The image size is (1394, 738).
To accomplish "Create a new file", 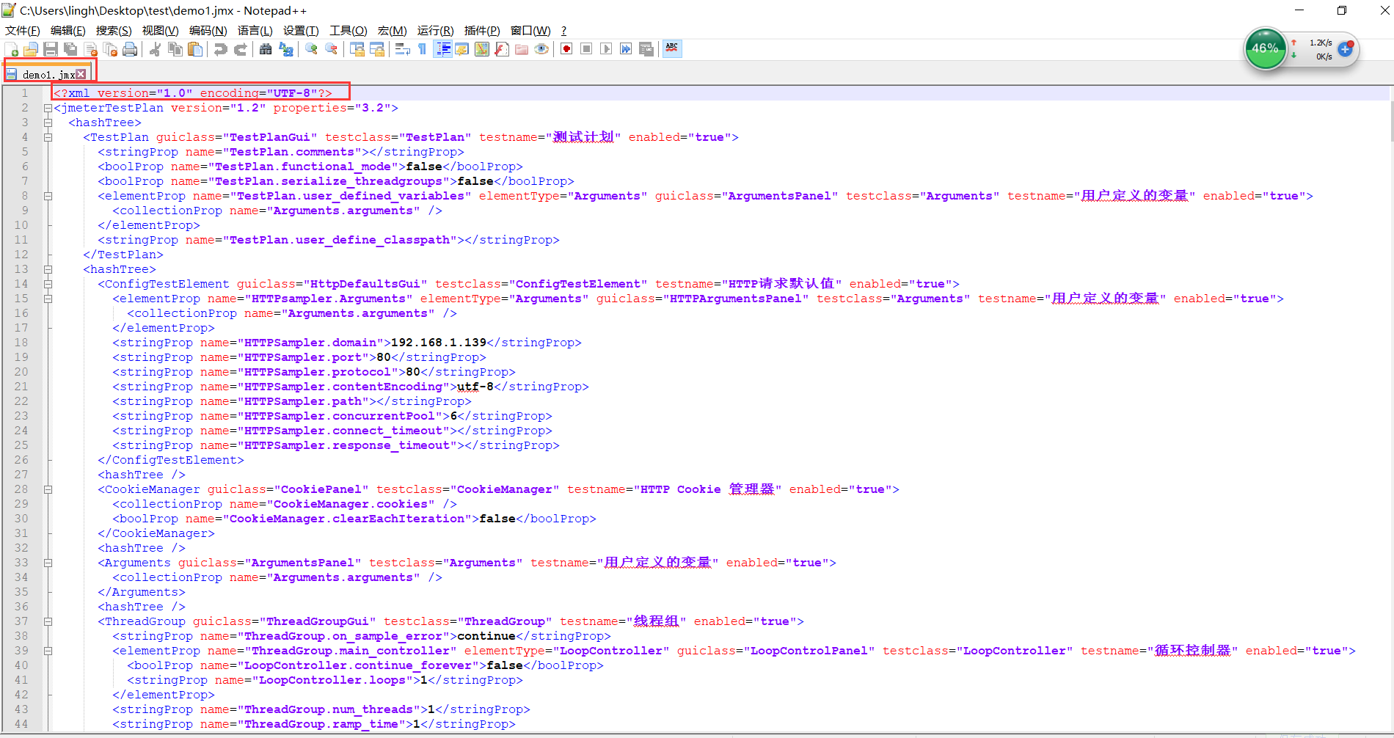I will point(12,49).
